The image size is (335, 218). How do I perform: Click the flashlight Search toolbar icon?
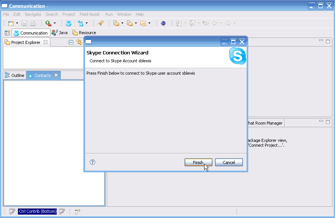click(x=100, y=23)
